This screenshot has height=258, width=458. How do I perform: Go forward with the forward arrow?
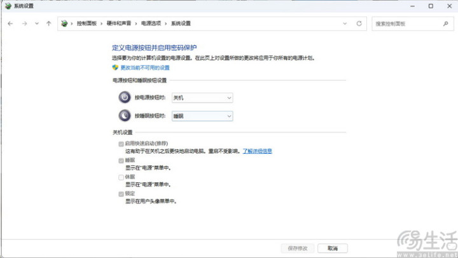coord(24,24)
